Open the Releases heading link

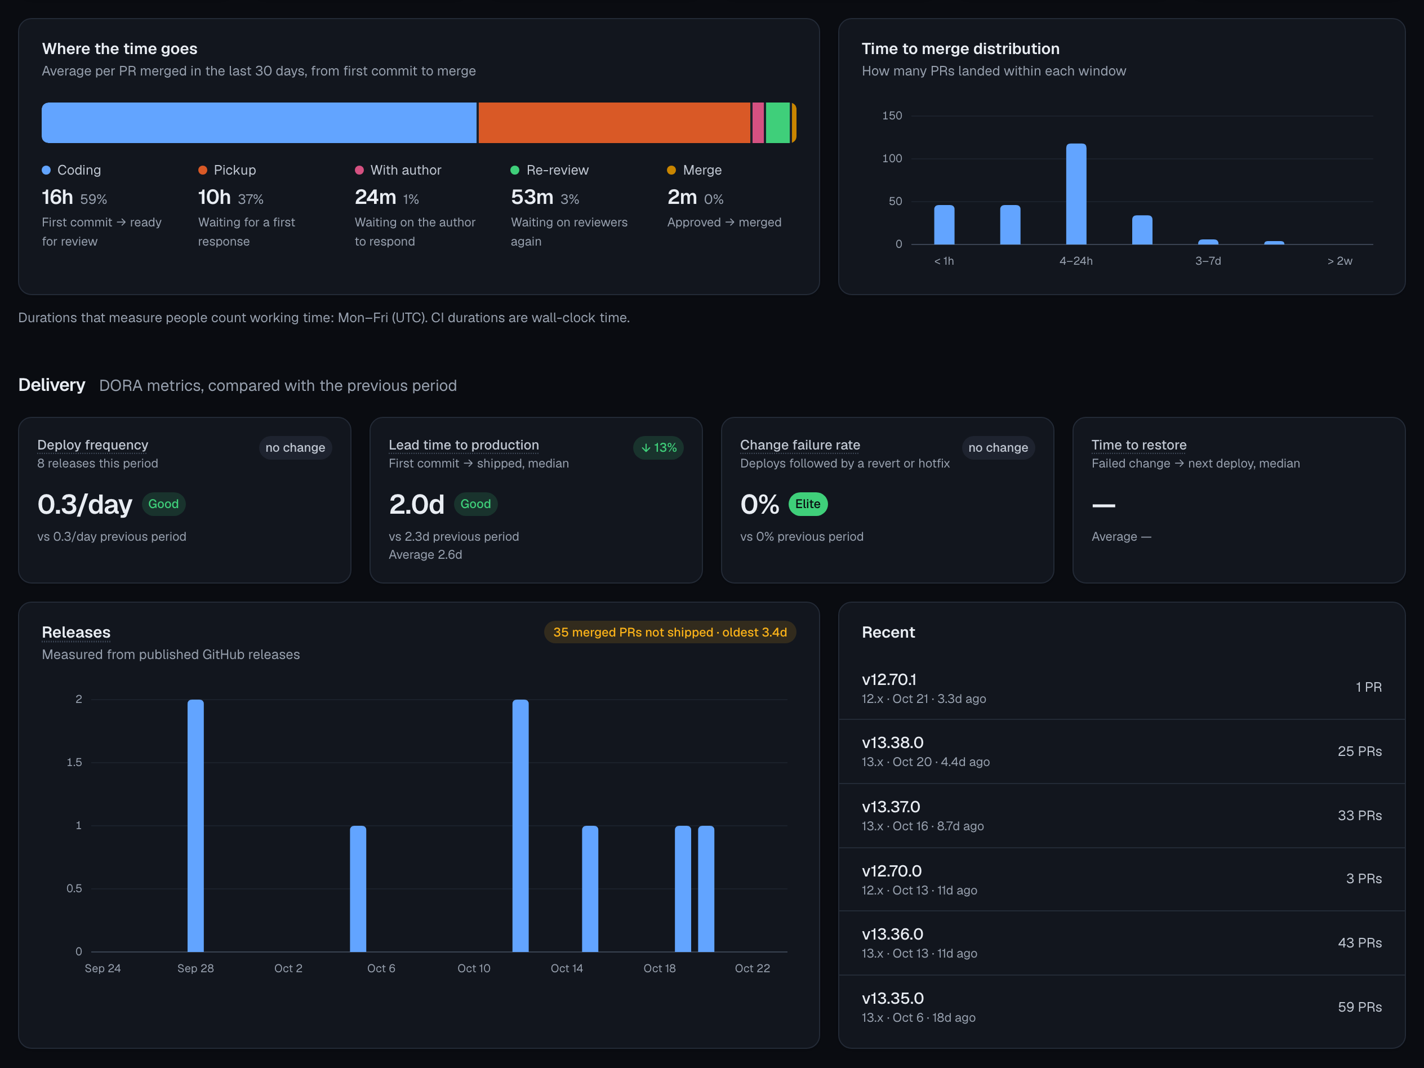coord(76,632)
